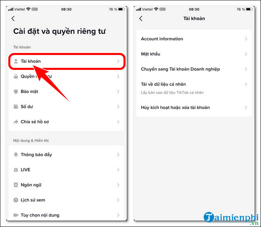Click Tải về dữ liệu cá nhân chevron

point(246,84)
